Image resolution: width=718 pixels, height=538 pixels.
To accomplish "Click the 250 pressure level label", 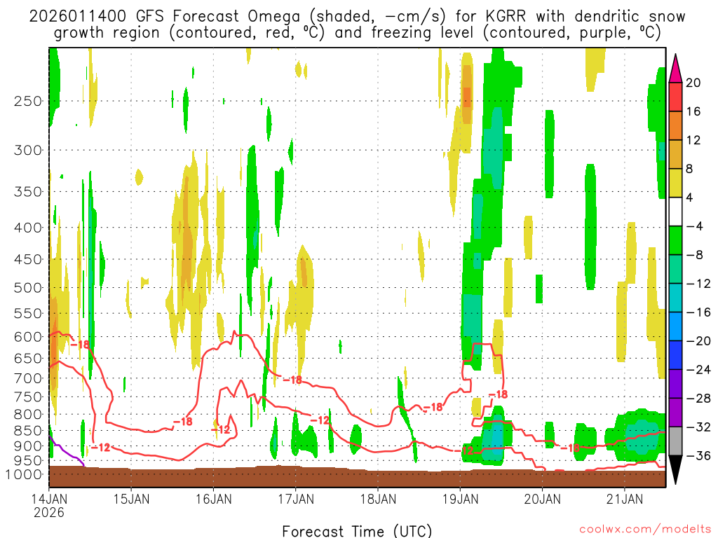I will tap(28, 101).
